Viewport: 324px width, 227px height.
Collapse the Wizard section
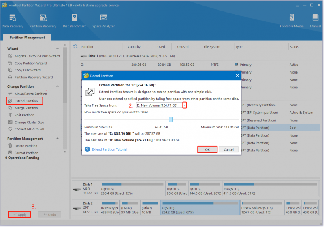(58, 48)
